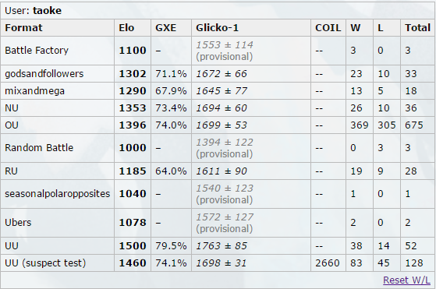The width and height of the screenshot is (436, 289).
Task: Click the GXE column header
Action: coord(165,28)
